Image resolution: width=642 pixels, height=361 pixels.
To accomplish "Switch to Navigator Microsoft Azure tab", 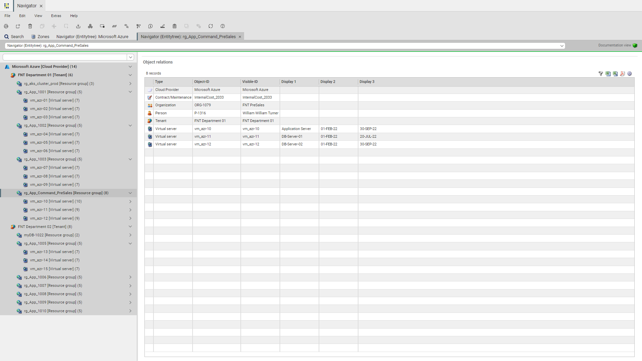I will [92, 37].
